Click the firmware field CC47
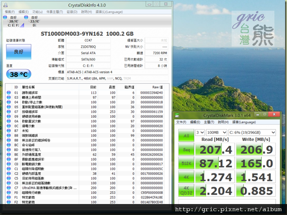This screenshot has height=215, width=287. point(88,40)
